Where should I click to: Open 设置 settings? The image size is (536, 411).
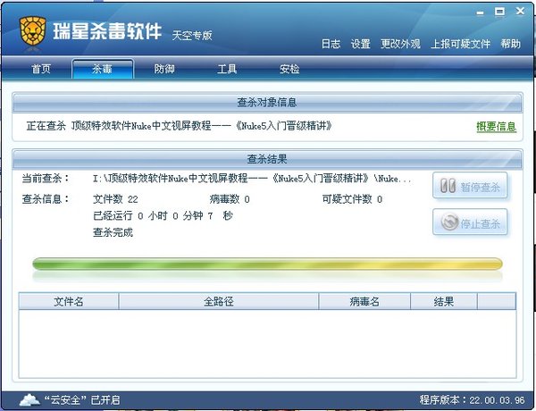(361, 44)
